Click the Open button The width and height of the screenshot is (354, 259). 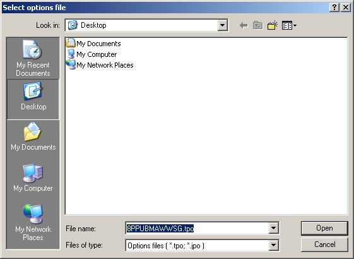[324, 228]
